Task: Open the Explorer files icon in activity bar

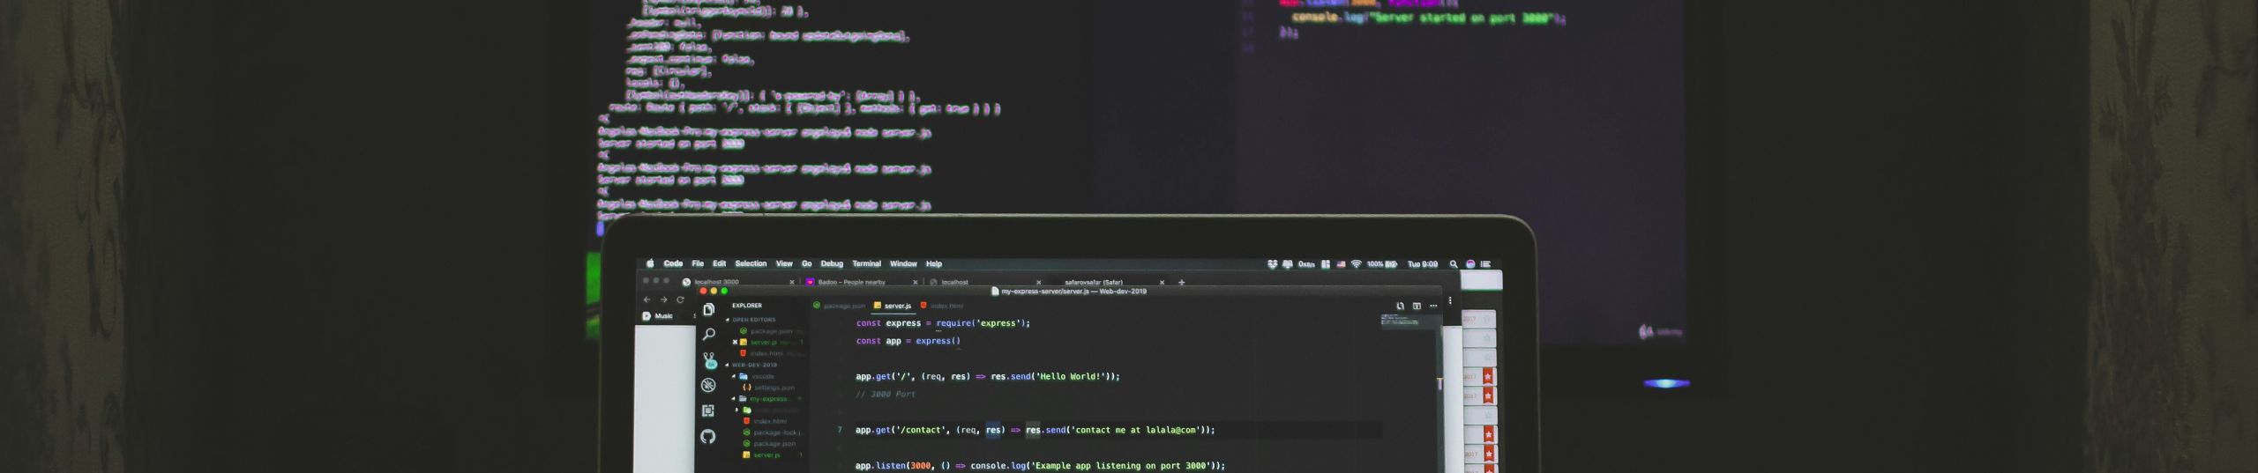Action: (x=708, y=309)
